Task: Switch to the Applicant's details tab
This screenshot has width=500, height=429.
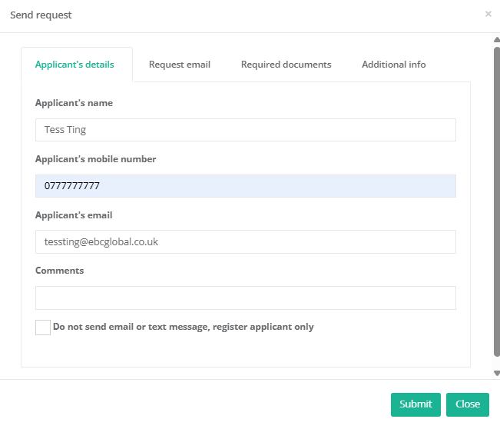Action: coord(75,65)
